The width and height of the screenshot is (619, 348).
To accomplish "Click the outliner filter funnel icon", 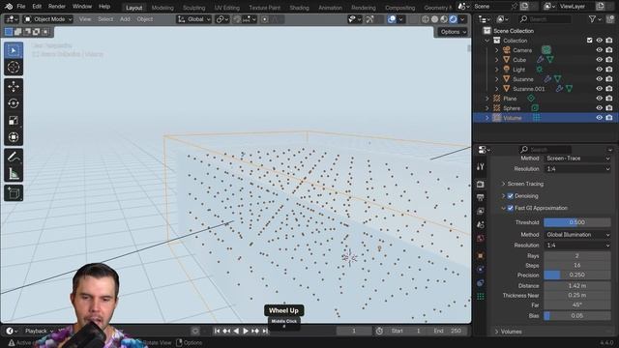I will [x=592, y=19].
